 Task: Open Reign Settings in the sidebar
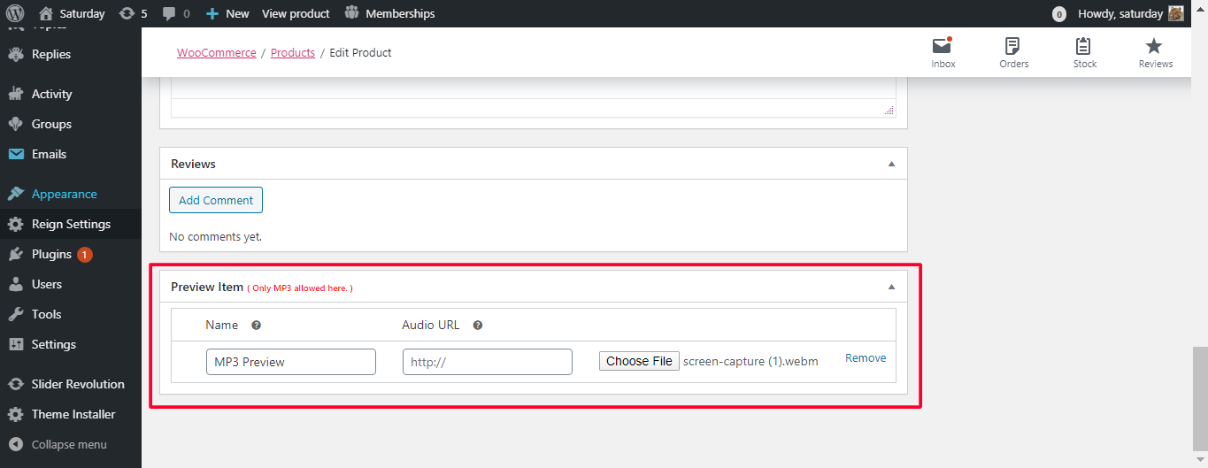tap(71, 224)
